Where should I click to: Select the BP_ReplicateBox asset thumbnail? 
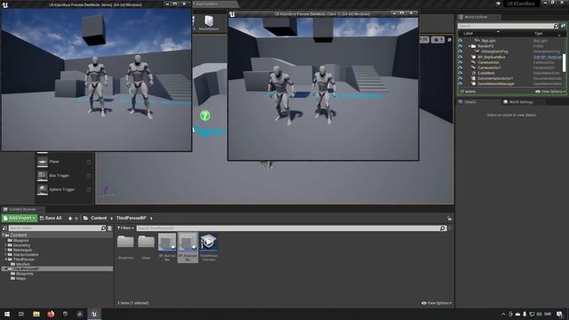pos(188,247)
